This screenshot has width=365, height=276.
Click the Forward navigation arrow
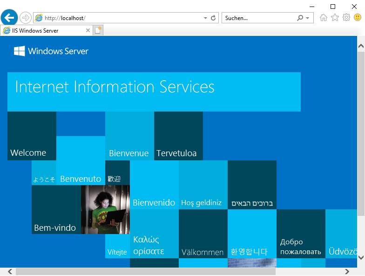point(26,18)
